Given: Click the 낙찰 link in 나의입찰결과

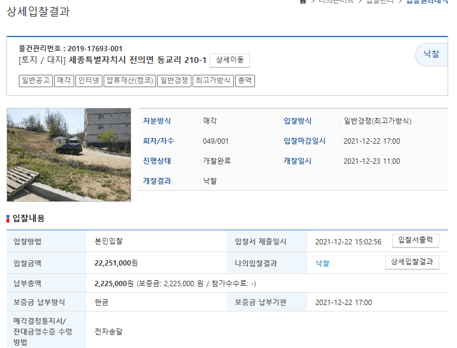Looking at the screenshot, I should click(x=322, y=263).
